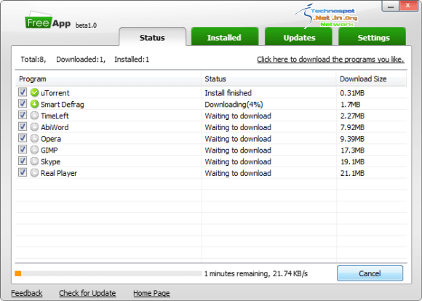Click the Install finished status text
Image resolution: width=422 pixels, height=301 pixels.
tap(228, 93)
